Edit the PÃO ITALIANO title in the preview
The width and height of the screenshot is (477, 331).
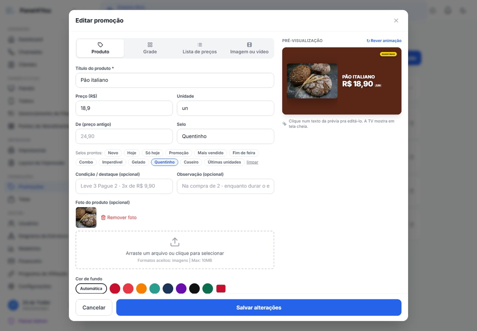click(x=358, y=77)
